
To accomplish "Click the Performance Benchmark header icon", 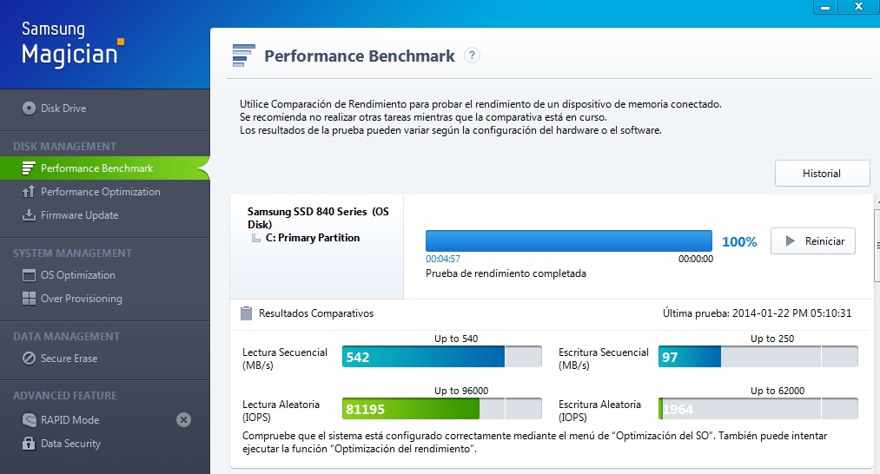I will point(243,56).
